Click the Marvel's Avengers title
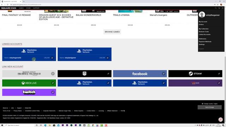Image resolution: width=226 pixels, height=127 pixels. [x=159, y=15]
